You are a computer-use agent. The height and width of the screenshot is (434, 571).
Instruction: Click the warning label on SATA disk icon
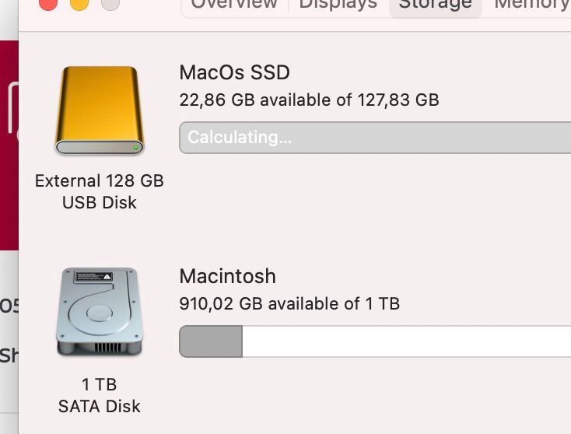pyautogui.click(x=93, y=277)
